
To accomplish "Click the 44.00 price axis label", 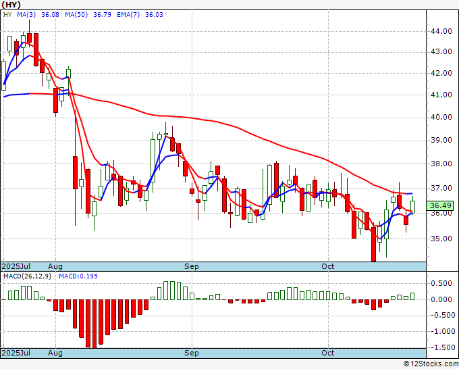I will click(441, 31).
